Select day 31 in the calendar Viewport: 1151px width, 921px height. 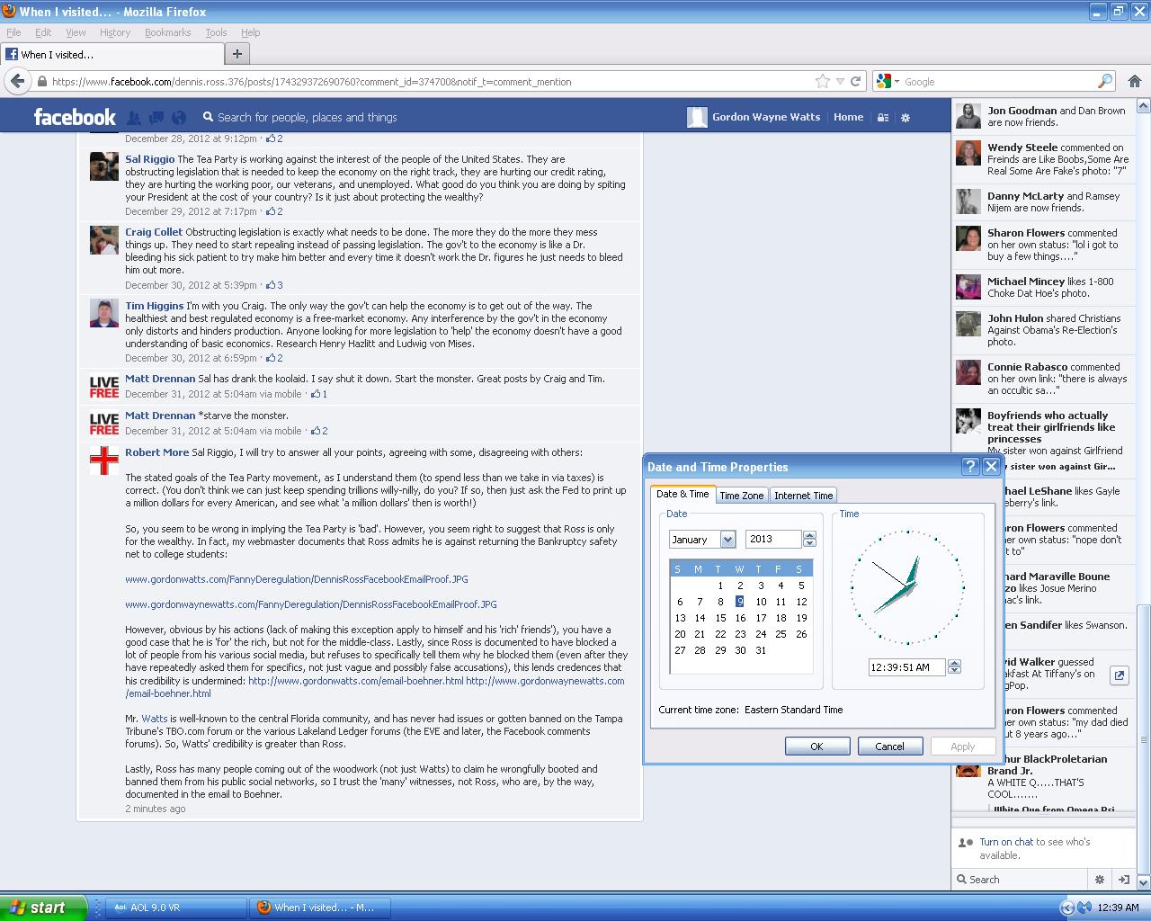pos(761,650)
